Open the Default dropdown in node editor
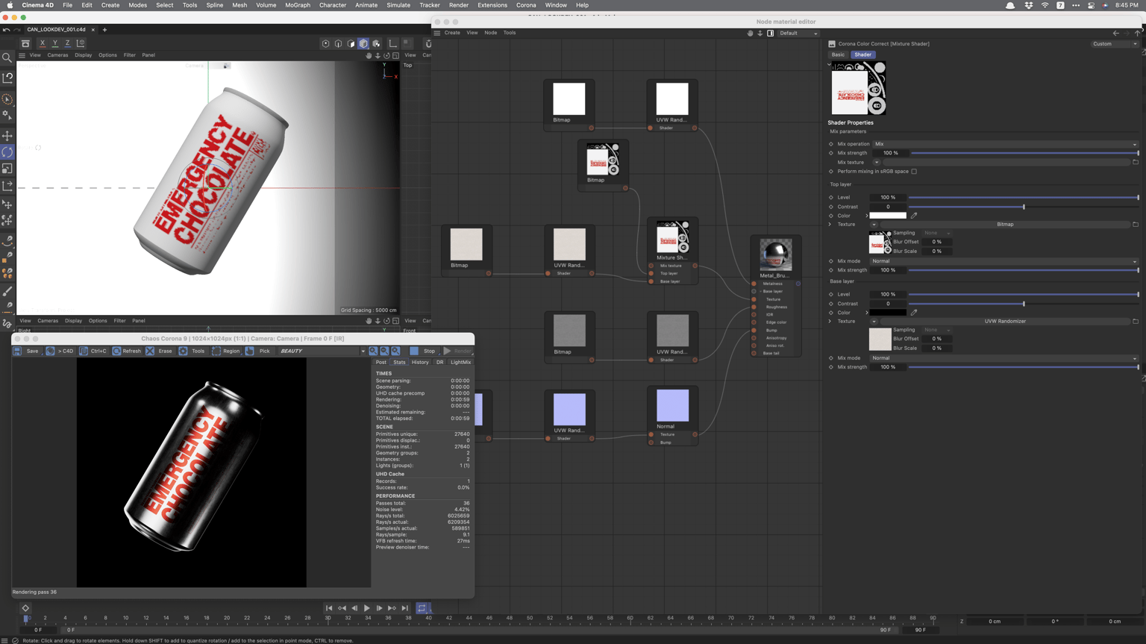 click(798, 33)
